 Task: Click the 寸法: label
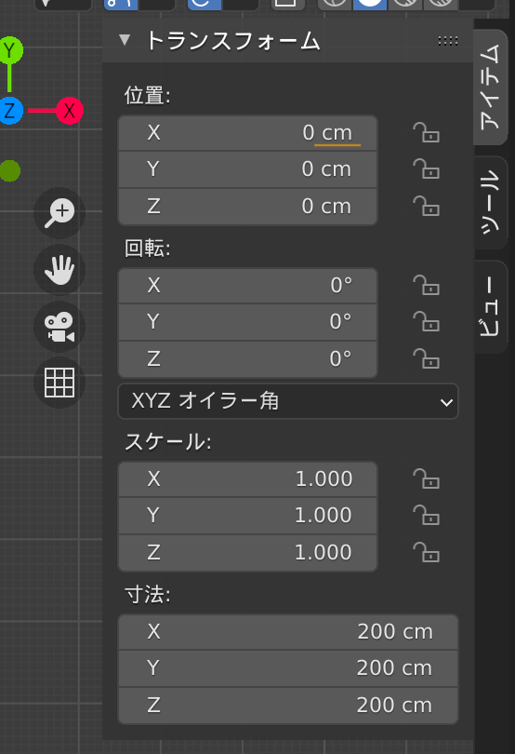tap(147, 595)
